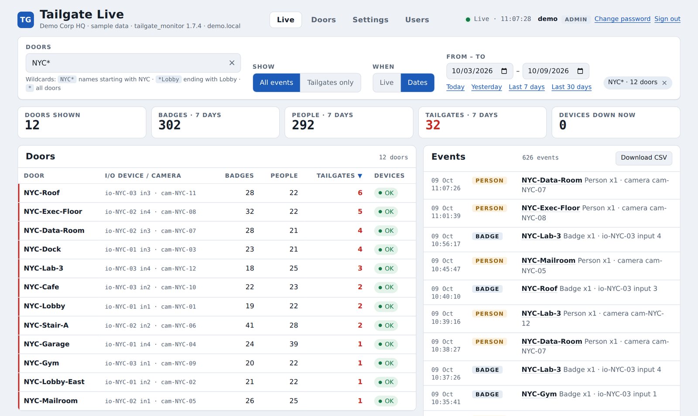
Task: Sort by Tailgates column arrow
Action: coord(360,176)
